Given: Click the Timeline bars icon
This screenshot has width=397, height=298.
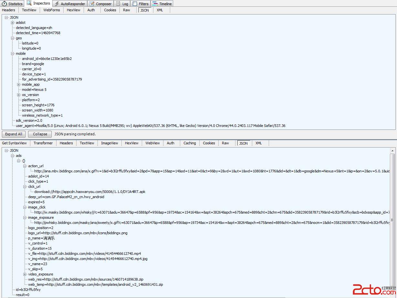Looking at the screenshot, I should (x=155, y=4).
